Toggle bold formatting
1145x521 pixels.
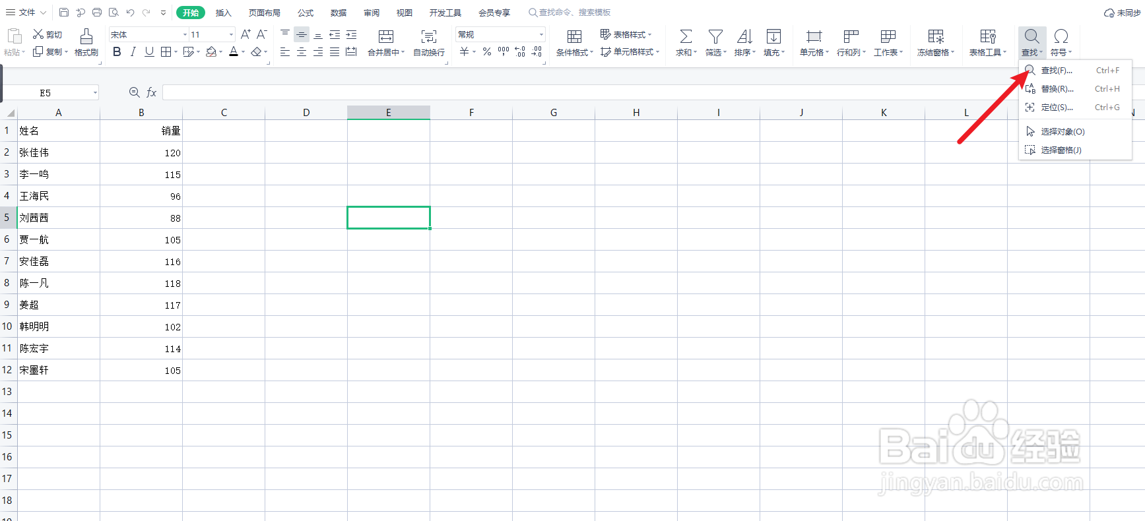[x=117, y=51]
